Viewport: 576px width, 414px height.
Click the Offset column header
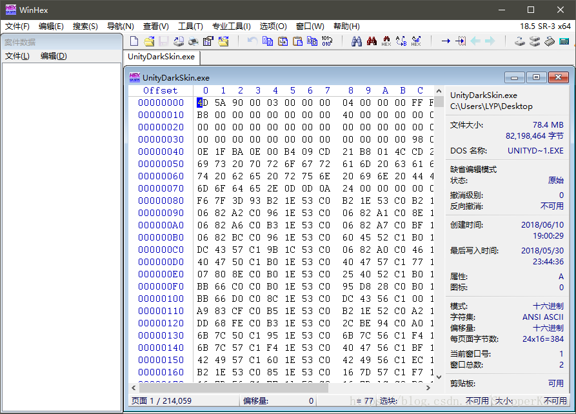click(x=161, y=90)
